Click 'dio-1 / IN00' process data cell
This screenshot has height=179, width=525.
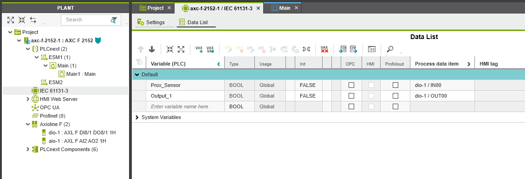coord(442,85)
